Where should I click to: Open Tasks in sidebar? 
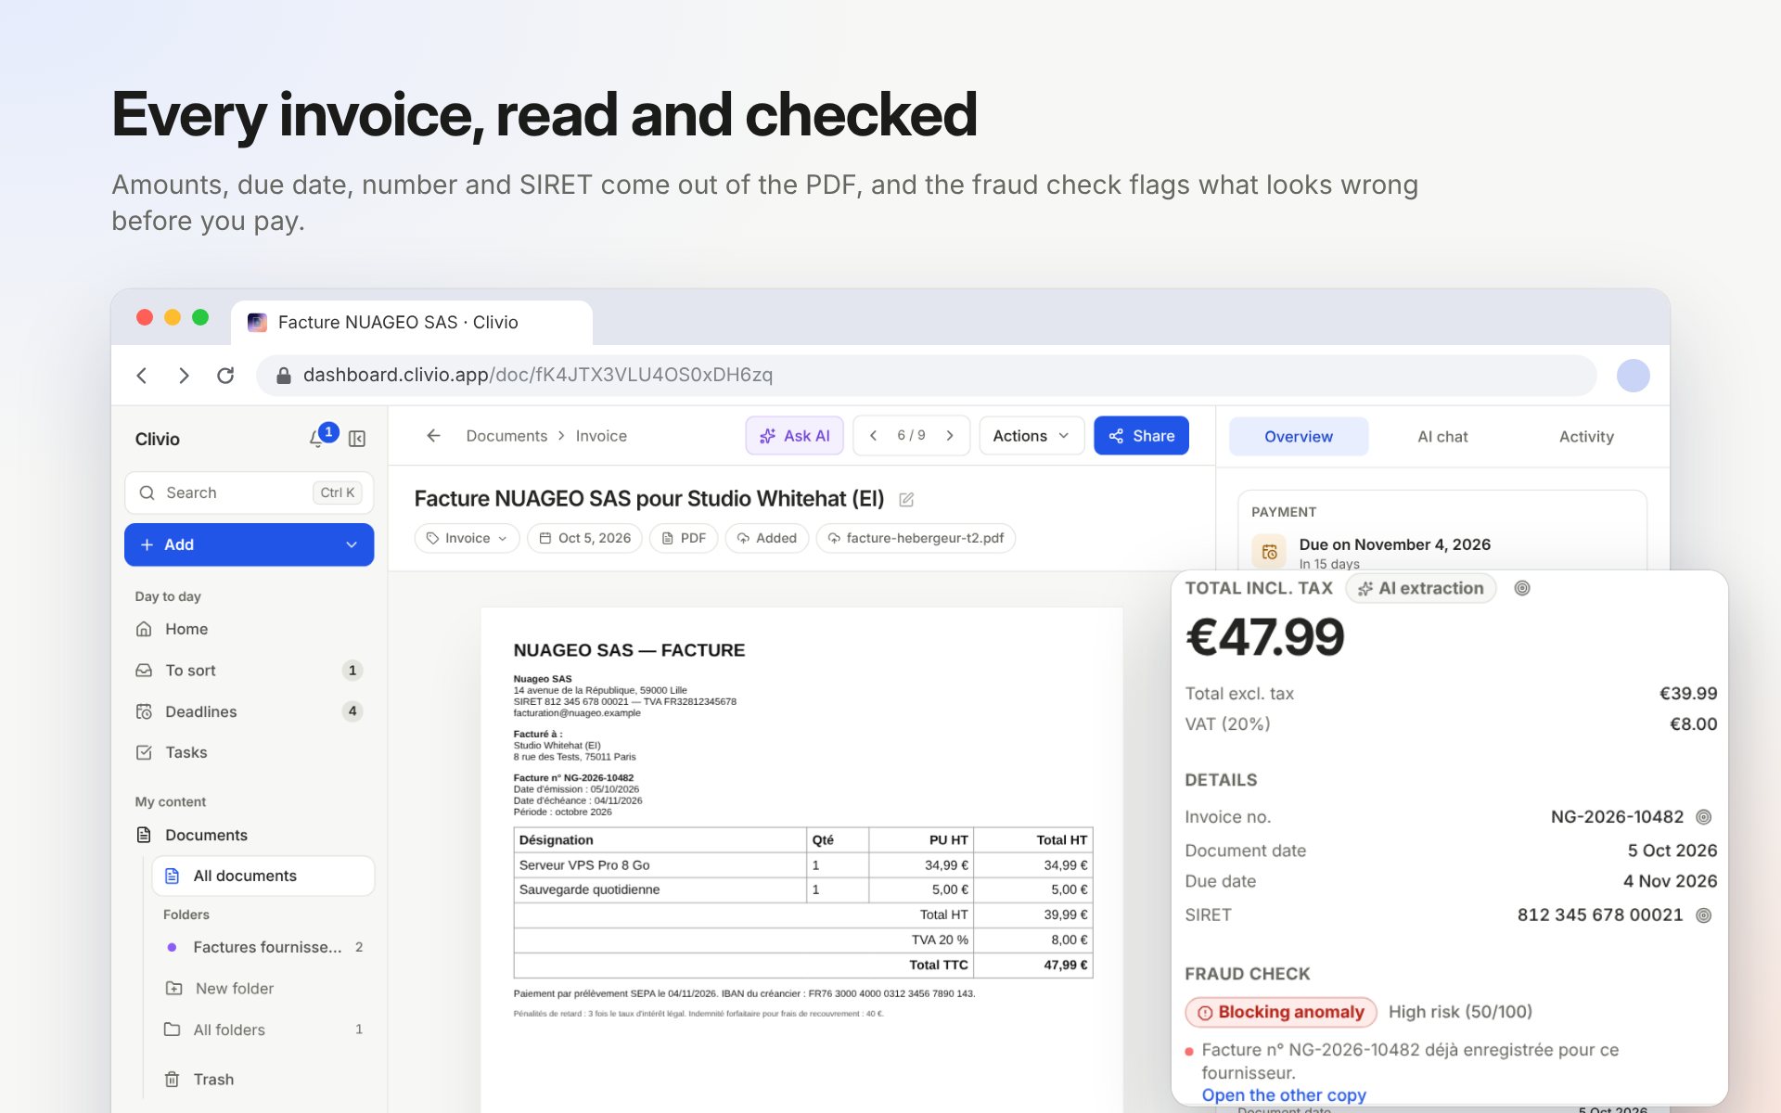coord(249,752)
